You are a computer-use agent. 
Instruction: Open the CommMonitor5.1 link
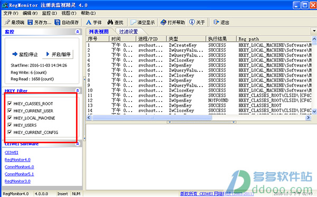click(x=20, y=174)
